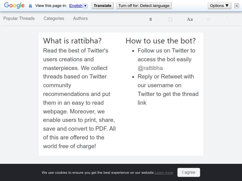
Task: Open the @rattibha Twitter link
Action: (150, 68)
